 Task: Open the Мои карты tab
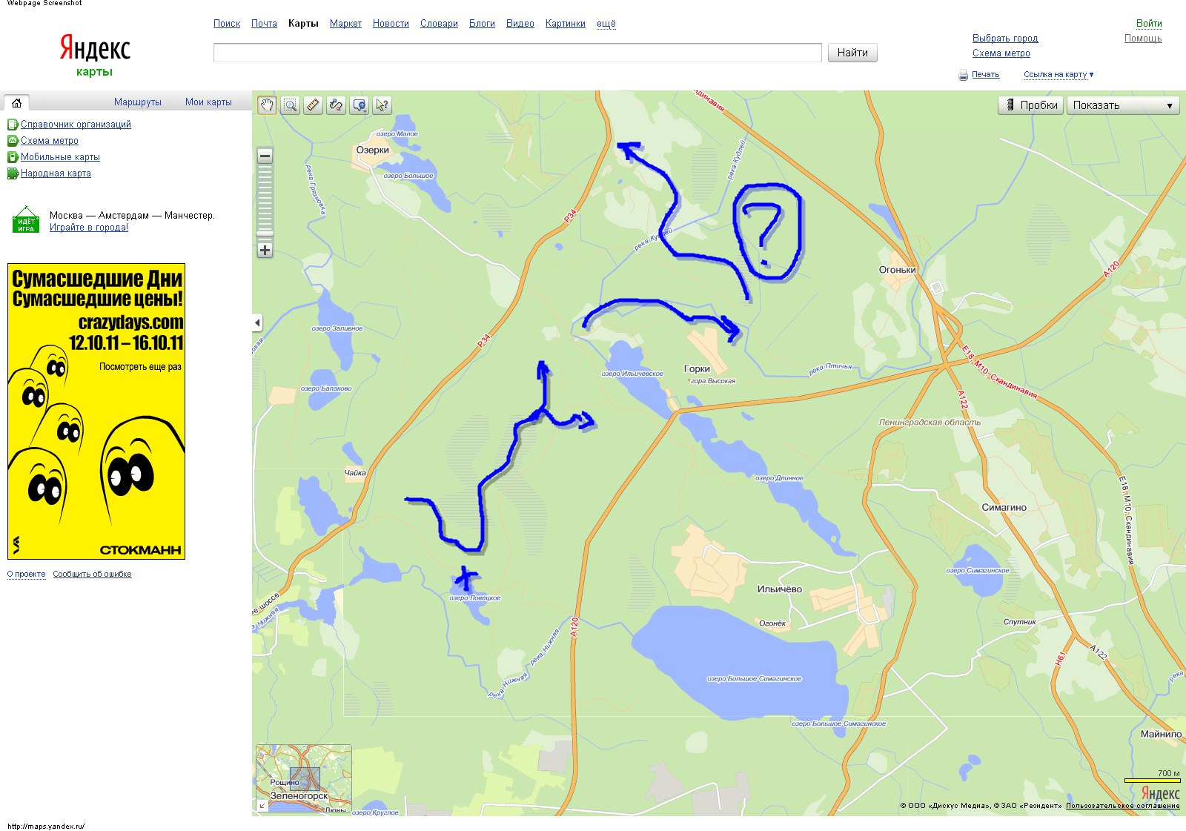(208, 102)
